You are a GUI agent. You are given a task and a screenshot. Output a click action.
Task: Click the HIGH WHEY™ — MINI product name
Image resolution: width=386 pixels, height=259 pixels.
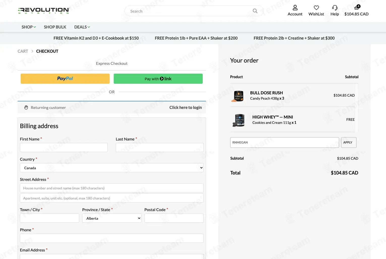273,117
